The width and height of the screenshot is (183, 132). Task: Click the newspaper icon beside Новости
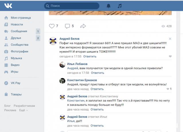pos(6,24)
